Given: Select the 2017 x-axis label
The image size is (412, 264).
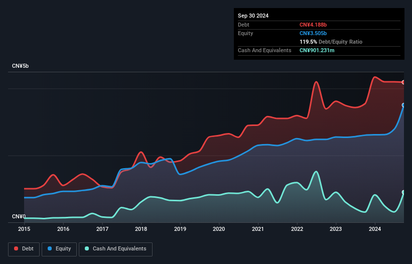Looking at the screenshot, I should (x=102, y=229).
